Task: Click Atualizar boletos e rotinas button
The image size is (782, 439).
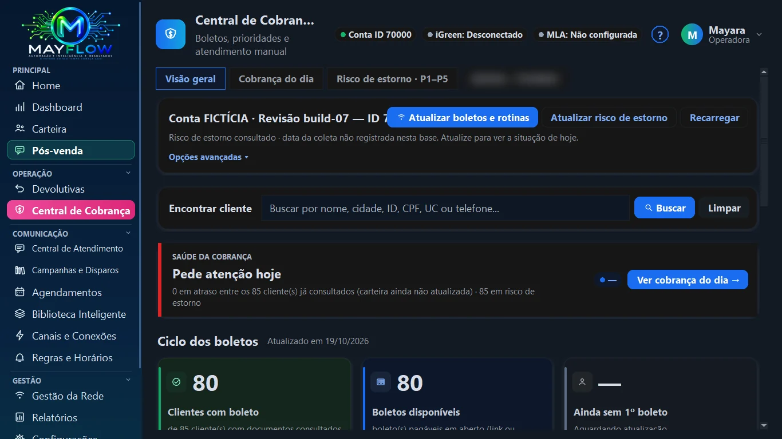Action: (463, 118)
